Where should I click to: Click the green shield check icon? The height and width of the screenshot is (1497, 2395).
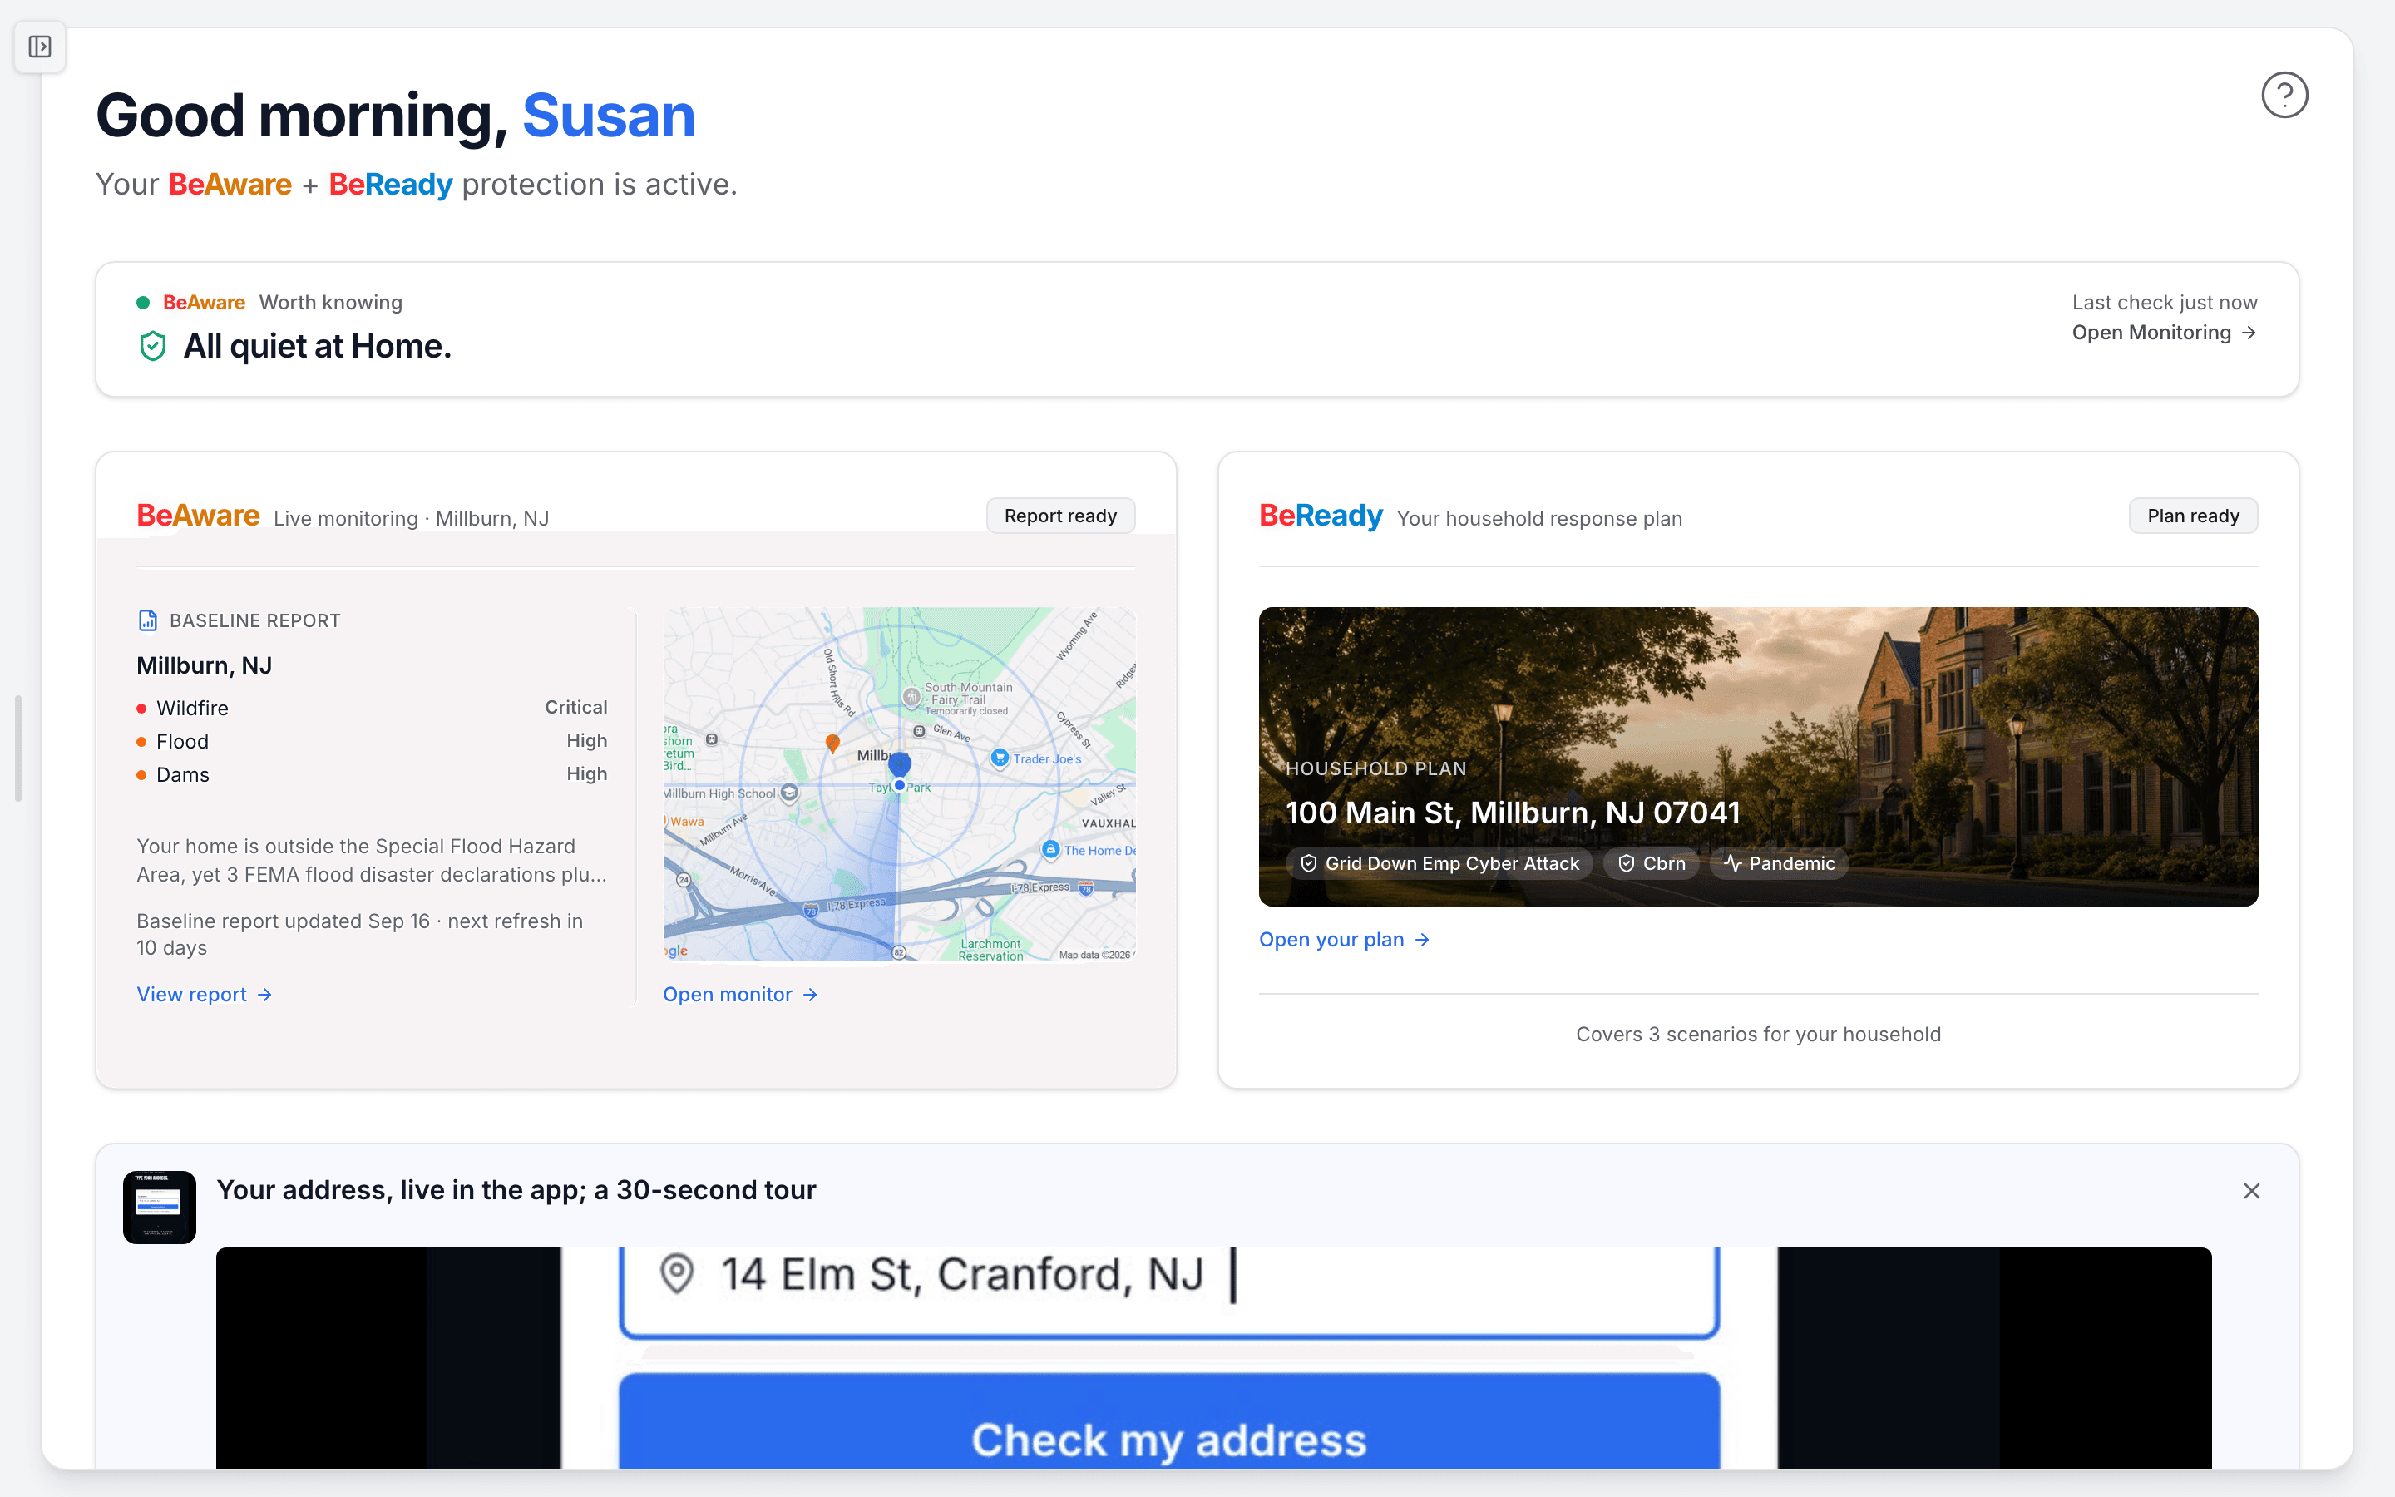(152, 347)
